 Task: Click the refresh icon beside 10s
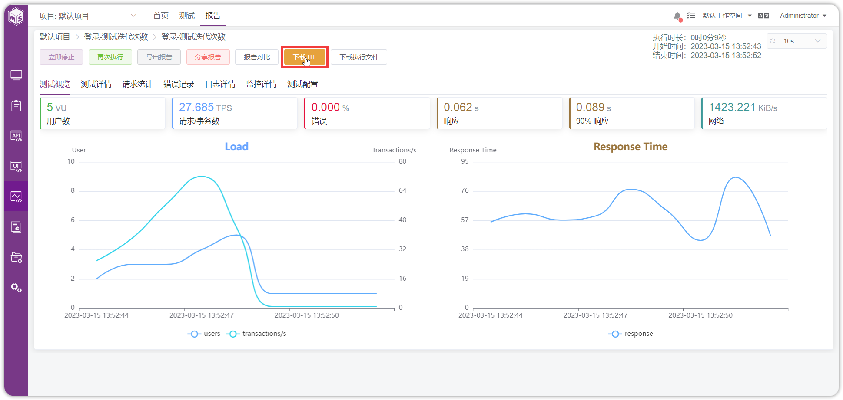(773, 41)
